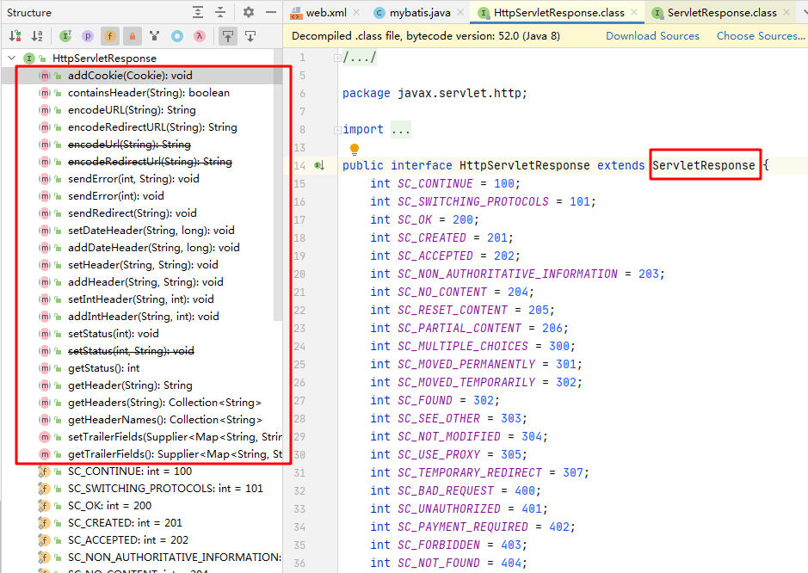Viewport: 808px width, 573px height.
Task: Select SC_SWITCHING_PROTOCOLS field in Structure
Action: [165, 489]
